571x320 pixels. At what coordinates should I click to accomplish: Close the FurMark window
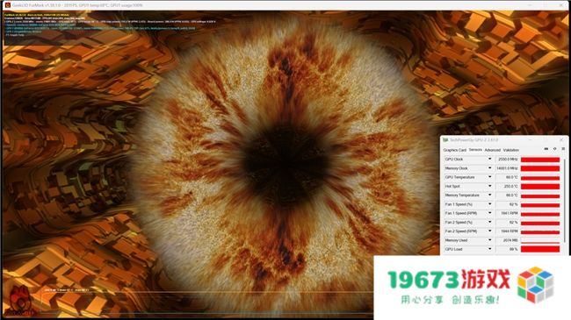561,5
